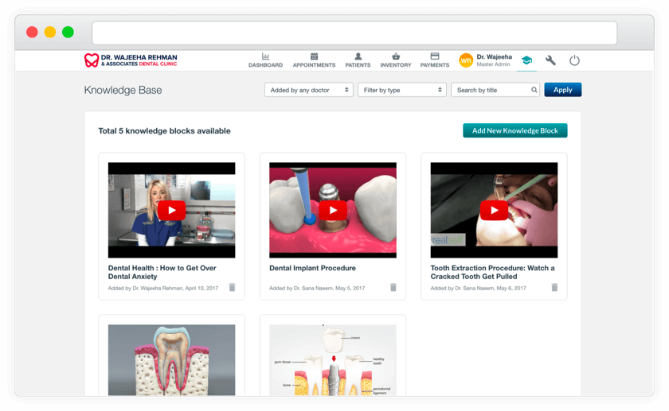Focus the 'Search by title' field

[495, 90]
